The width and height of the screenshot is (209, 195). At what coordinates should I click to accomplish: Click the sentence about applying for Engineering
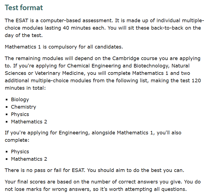[93, 136]
